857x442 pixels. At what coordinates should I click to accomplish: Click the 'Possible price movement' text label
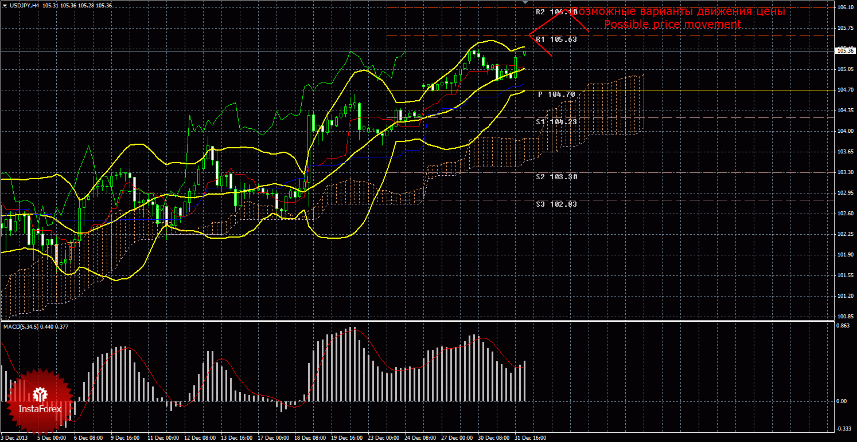pyautogui.click(x=672, y=25)
